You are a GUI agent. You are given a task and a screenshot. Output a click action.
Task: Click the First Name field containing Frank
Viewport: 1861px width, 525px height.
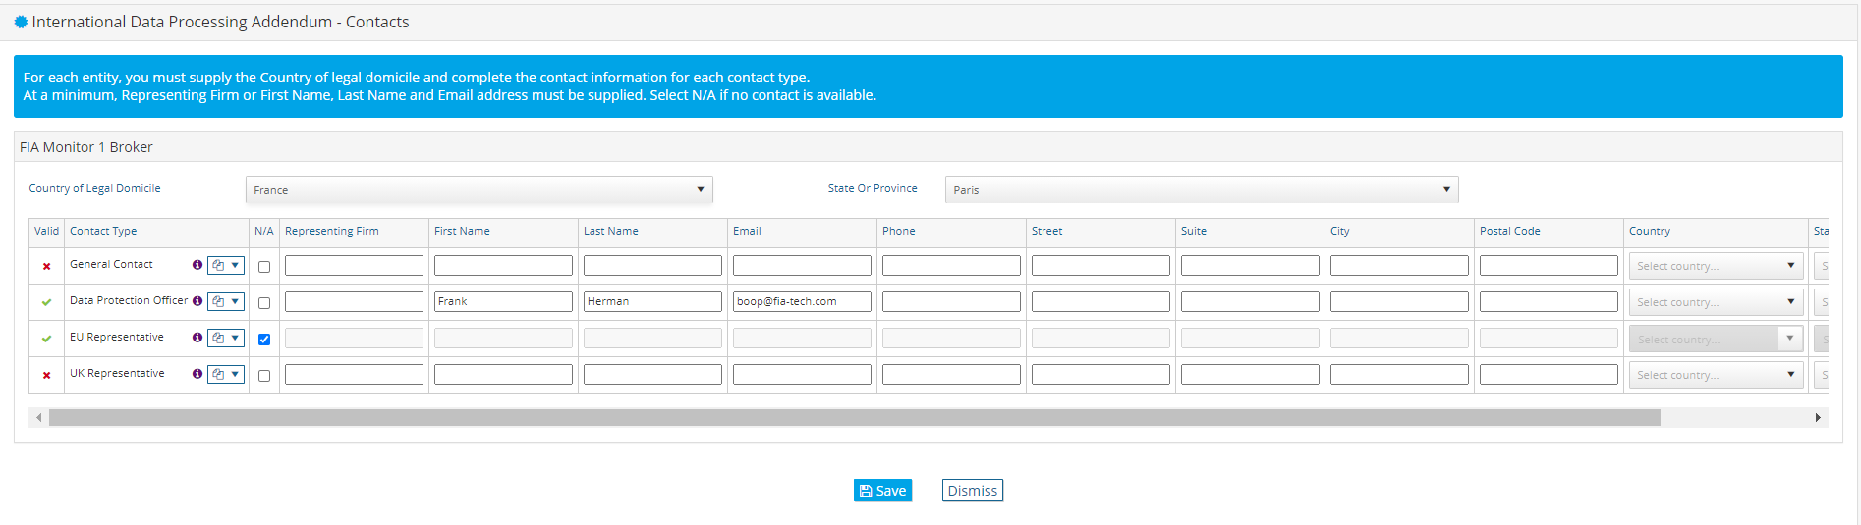tap(503, 301)
